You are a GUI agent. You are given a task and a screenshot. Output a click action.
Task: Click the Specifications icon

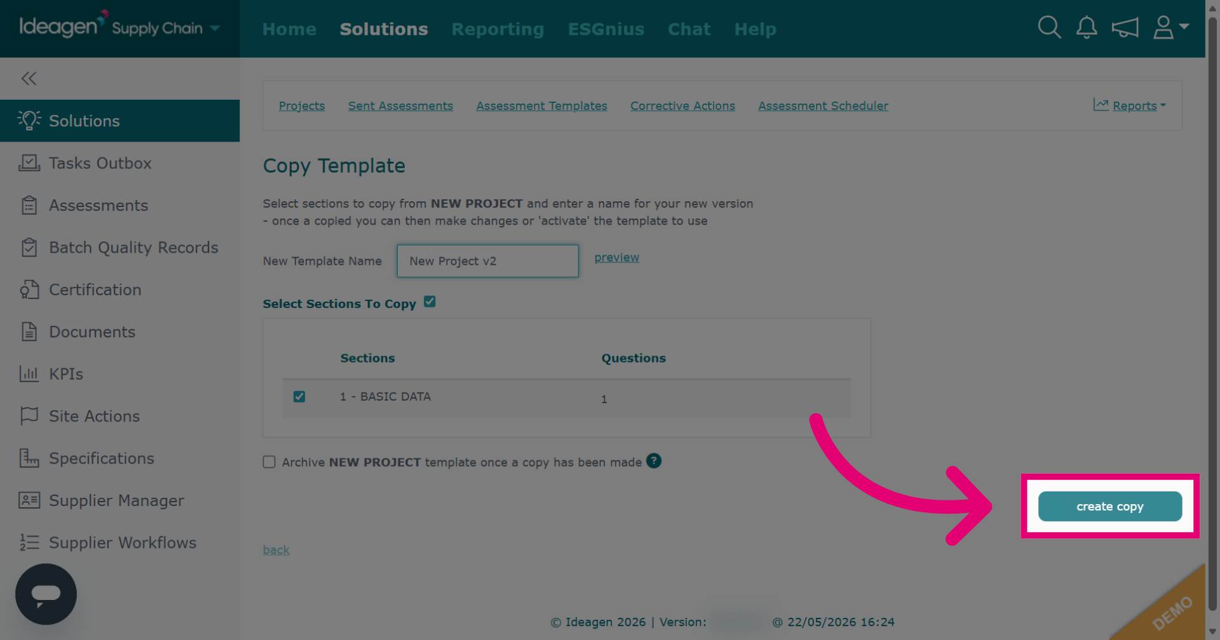(29, 458)
